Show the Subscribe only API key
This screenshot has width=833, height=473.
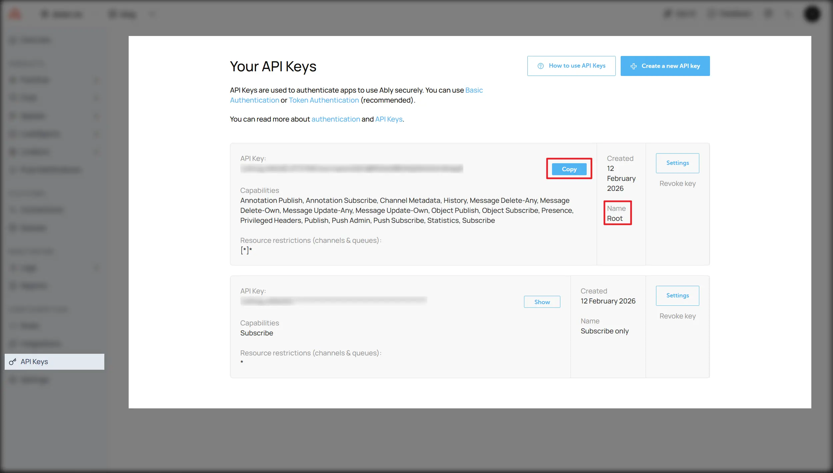pyautogui.click(x=542, y=302)
